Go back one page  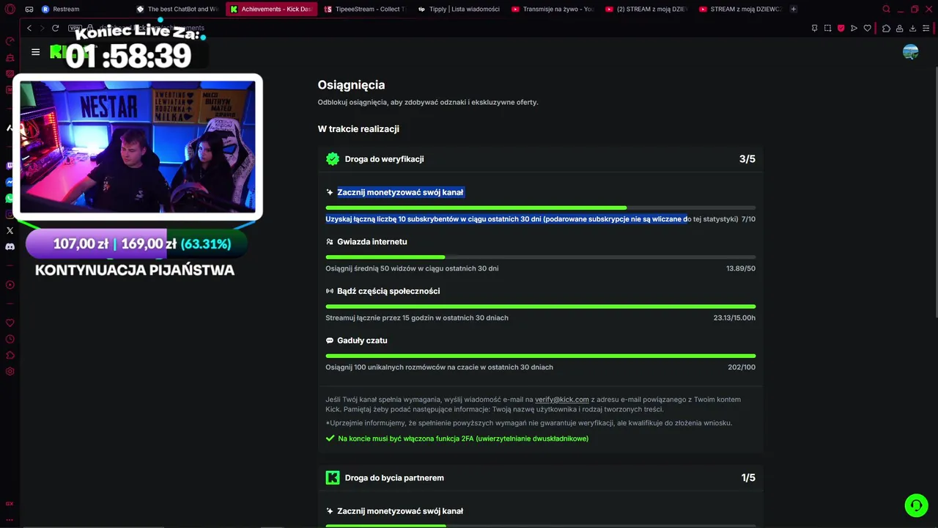29,28
